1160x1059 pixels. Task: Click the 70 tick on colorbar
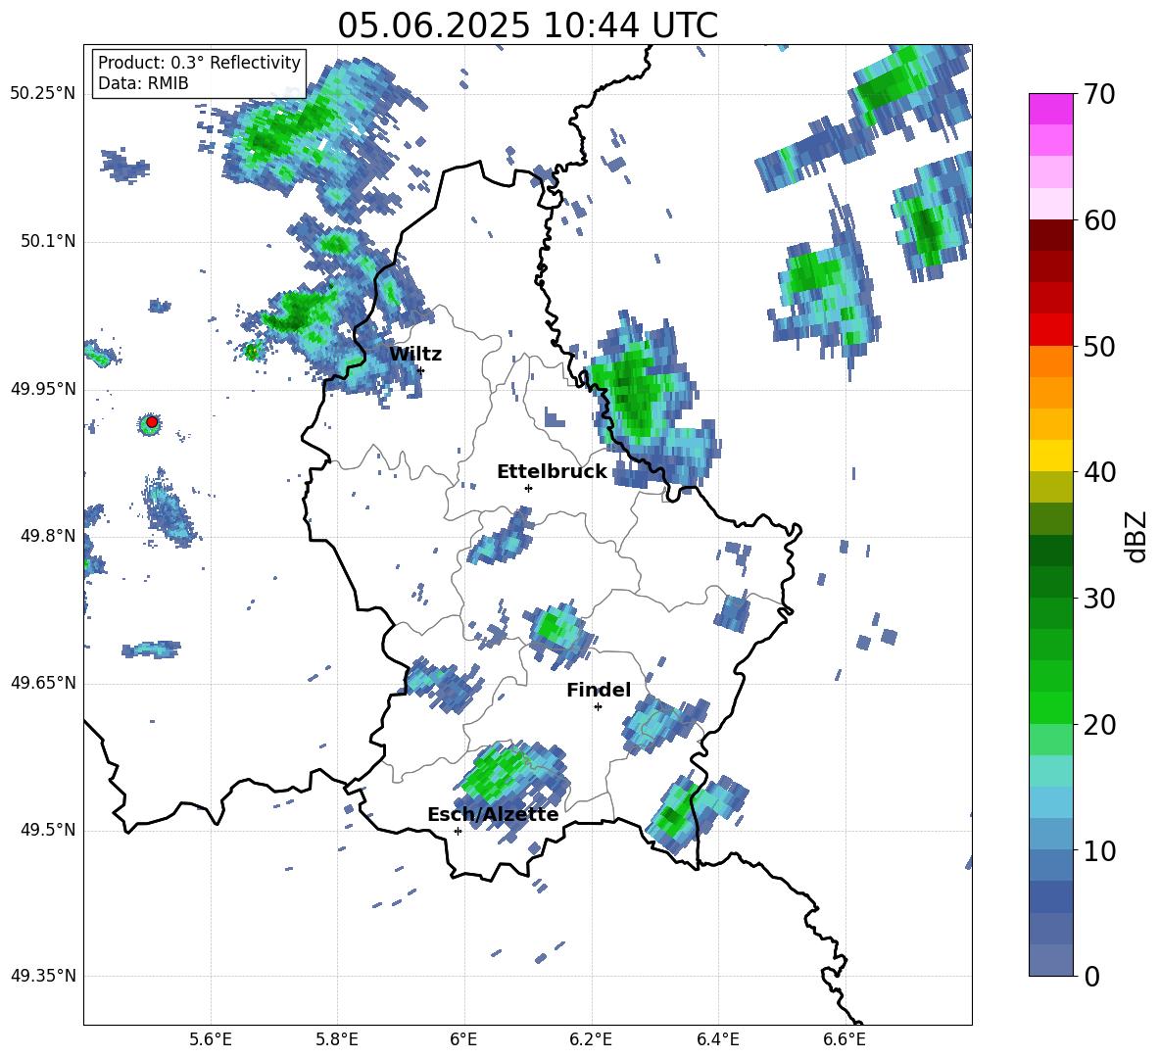1099,95
